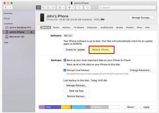Screen dimensions: 159x113
Task: Open Manage Storage
Action: point(141,17)
